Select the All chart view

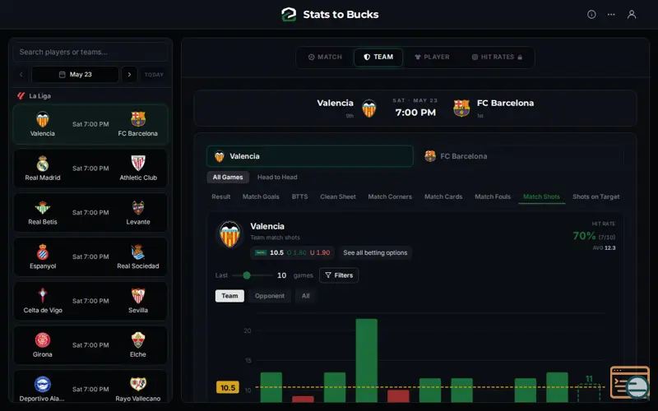click(305, 296)
